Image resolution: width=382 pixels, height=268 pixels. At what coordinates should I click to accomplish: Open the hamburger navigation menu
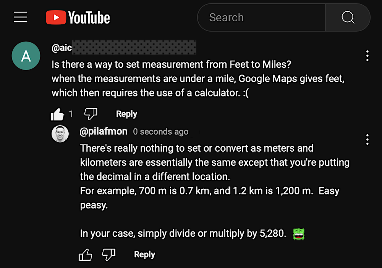(20, 17)
